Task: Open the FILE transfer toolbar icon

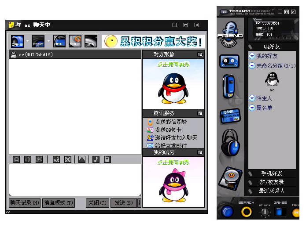Action: point(38,41)
